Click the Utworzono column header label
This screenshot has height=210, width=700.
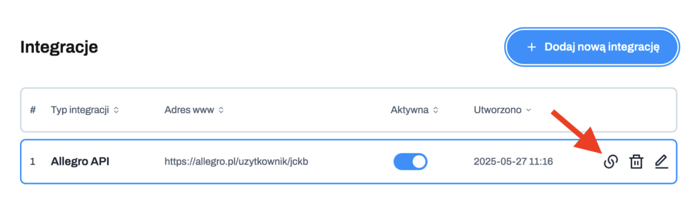498,110
